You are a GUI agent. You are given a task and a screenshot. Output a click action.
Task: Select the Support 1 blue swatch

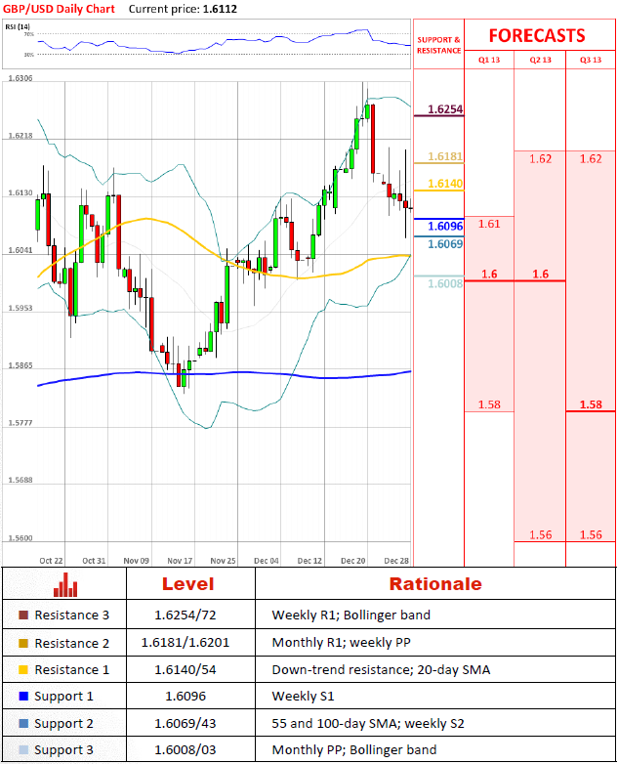(23, 696)
